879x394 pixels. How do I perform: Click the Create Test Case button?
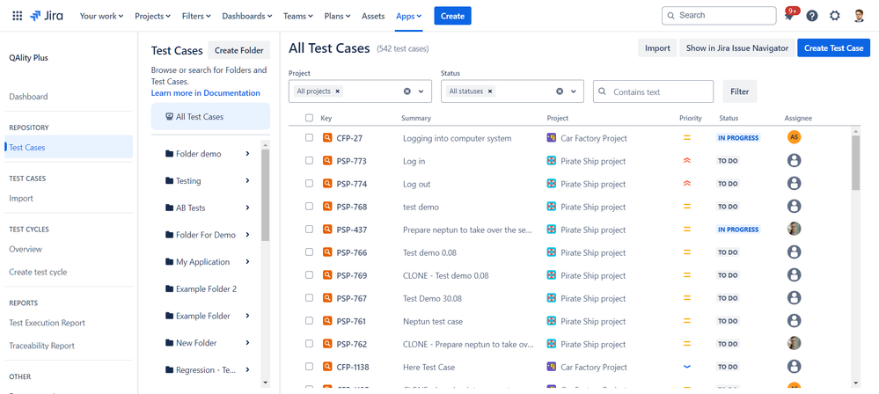[x=833, y=48]
